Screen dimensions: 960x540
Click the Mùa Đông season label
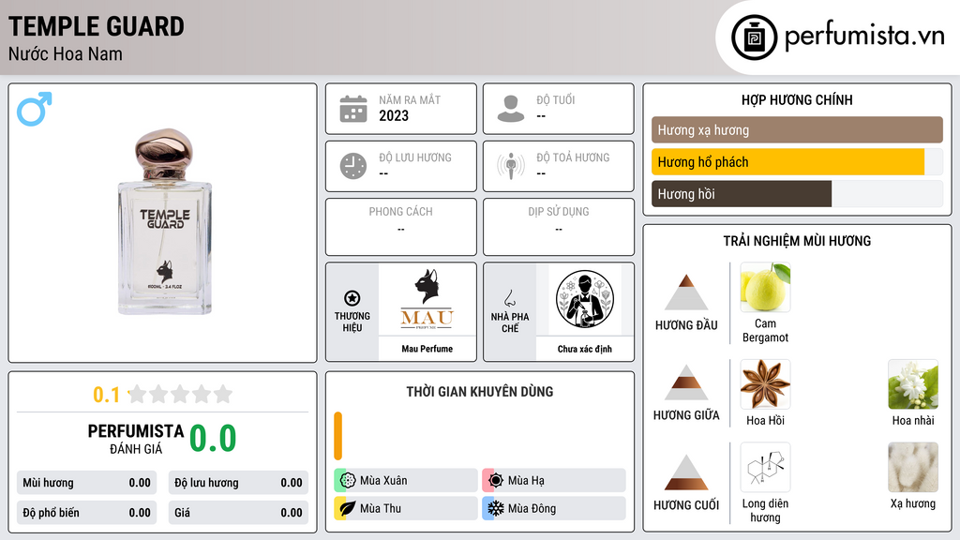pyautogui.click(x=532, y=508)
